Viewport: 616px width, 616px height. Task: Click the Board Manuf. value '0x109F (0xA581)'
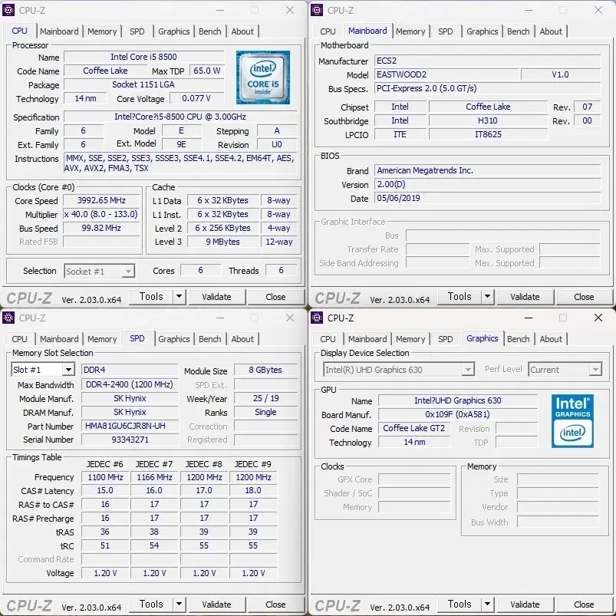click(x=458, y=414)
